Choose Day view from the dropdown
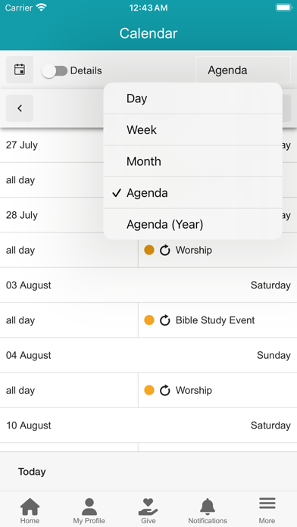 coord(192,98)
